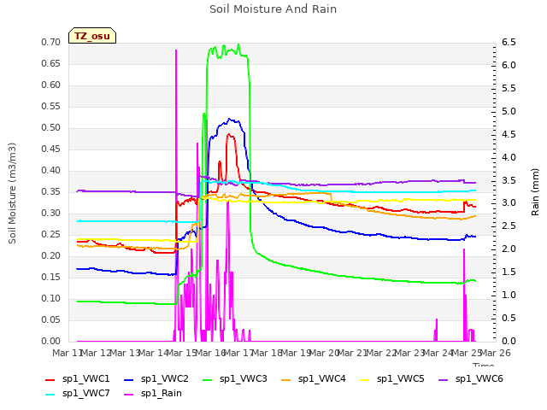Click the Mar 22 x-axis tick label
This screenshot has width=547, height=410.
[380, 353]
